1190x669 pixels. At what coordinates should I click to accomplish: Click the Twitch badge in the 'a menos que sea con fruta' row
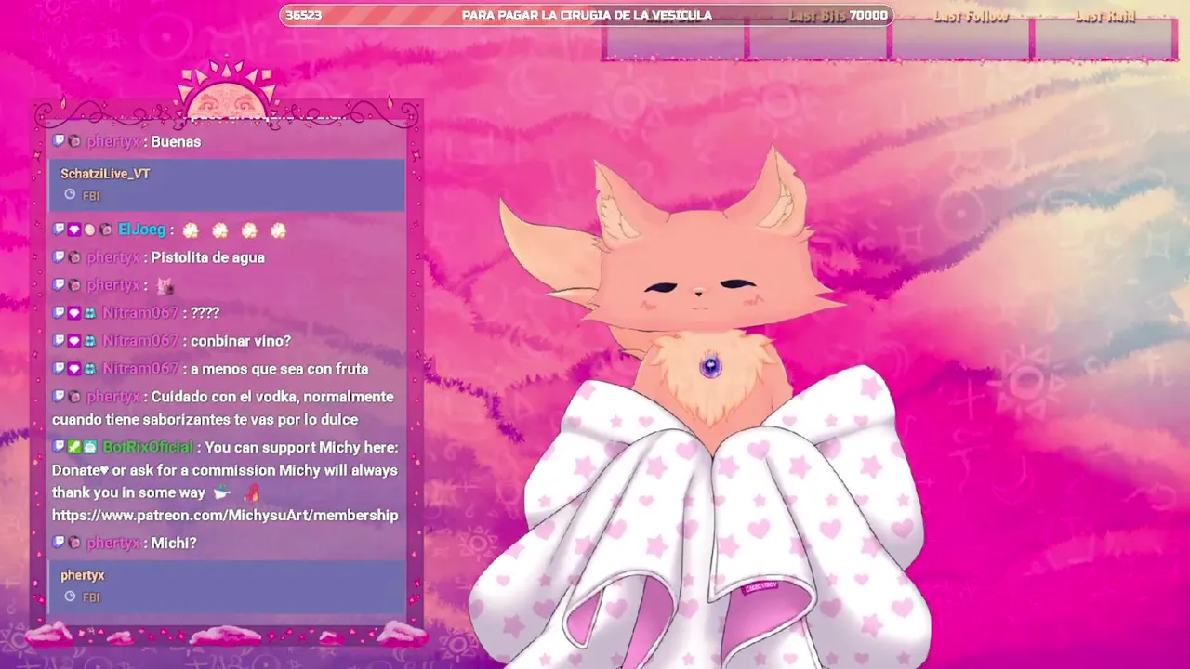tap(59, 369)
